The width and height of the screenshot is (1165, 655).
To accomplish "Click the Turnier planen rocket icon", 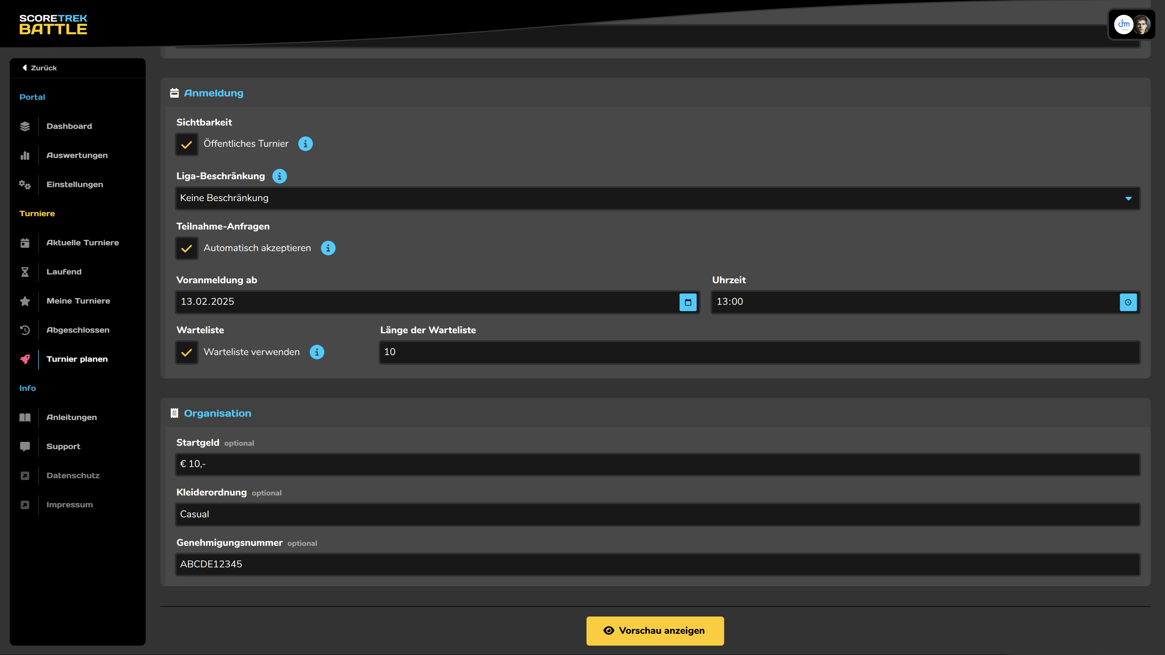I will pyautogui.click(x=25, y=359).
